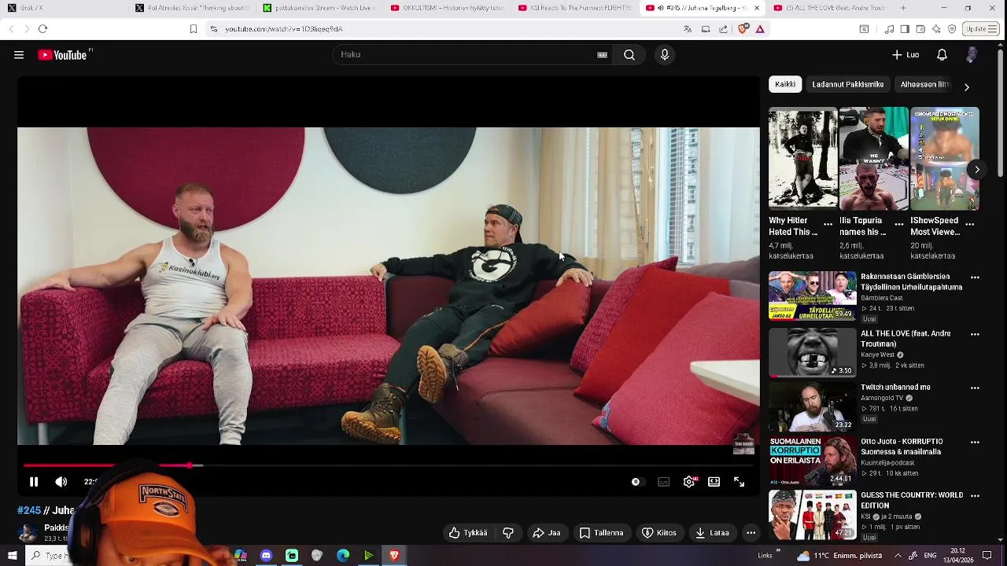
Task: Open Kanye West channel link
Action: (x=879, y=355)
